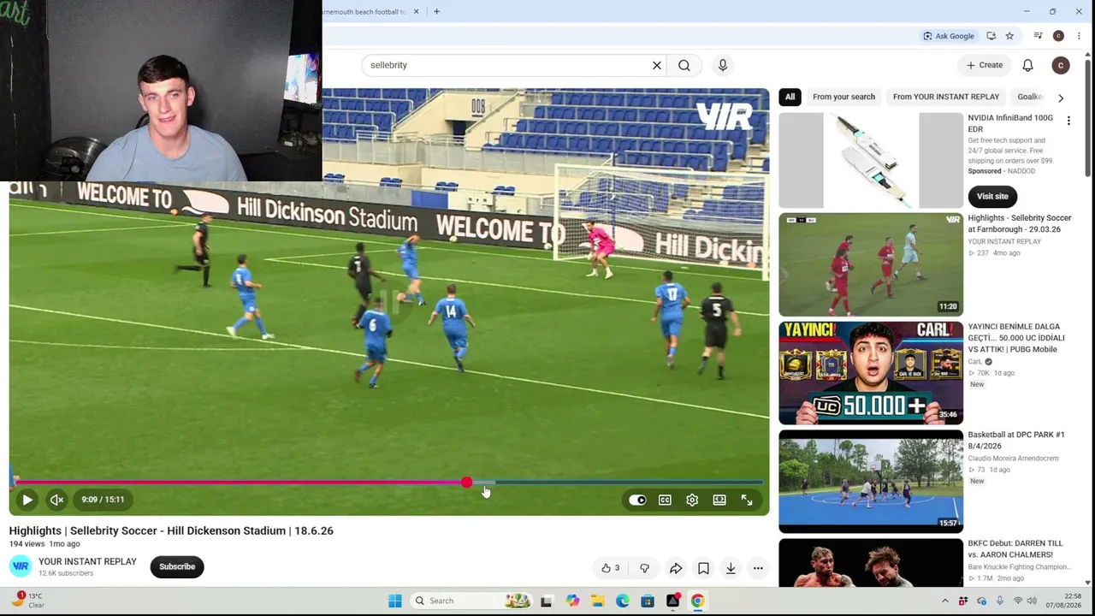1095x616 pixels.
Task: Switch the player to theater mode
Action: tap(719, 500)
